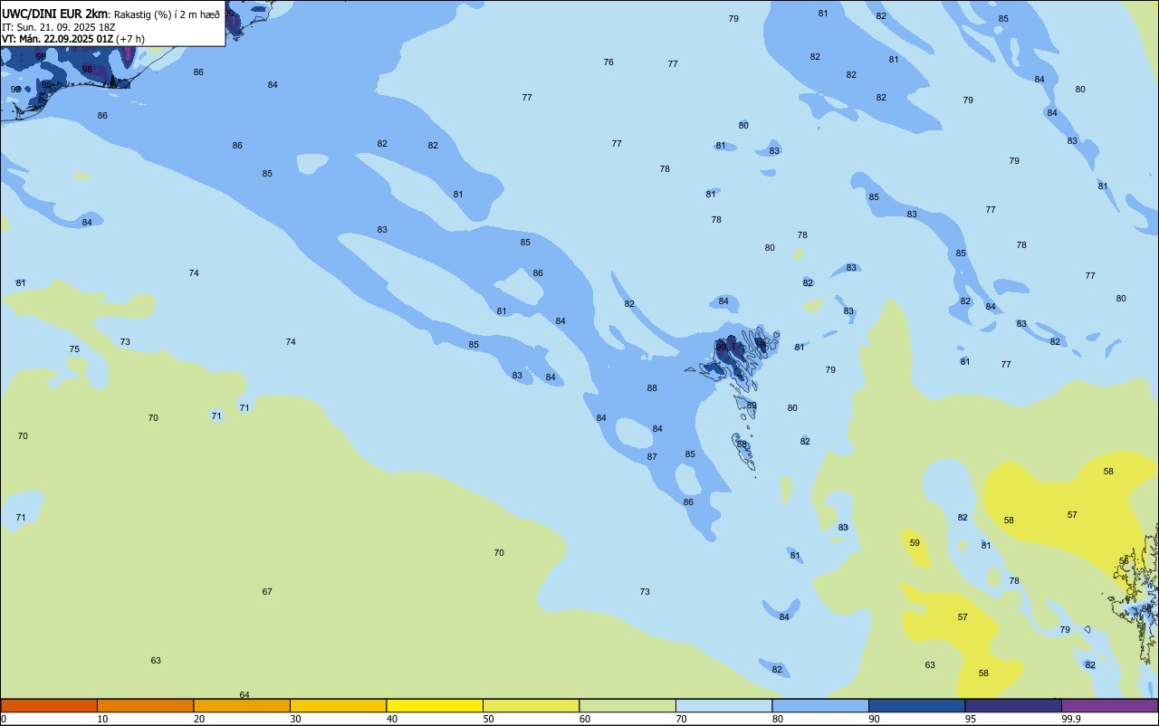Click the '(+7 h)' forecast offset text

pyautogui.click(x=130, y=39)
